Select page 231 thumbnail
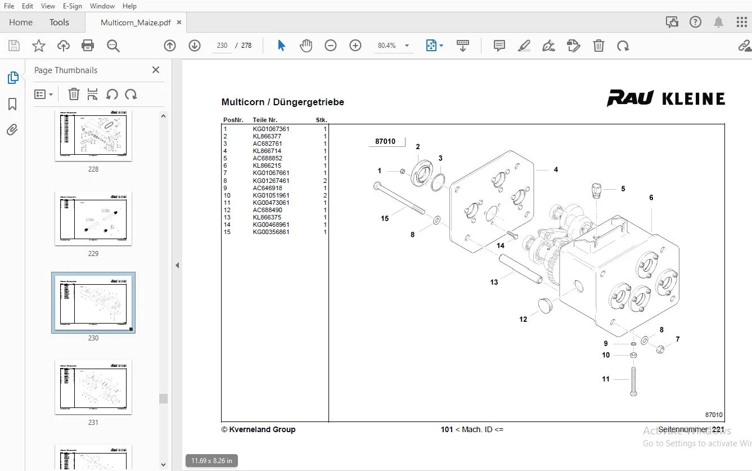Viewport: 752px width, 471px height. point(93,387)
